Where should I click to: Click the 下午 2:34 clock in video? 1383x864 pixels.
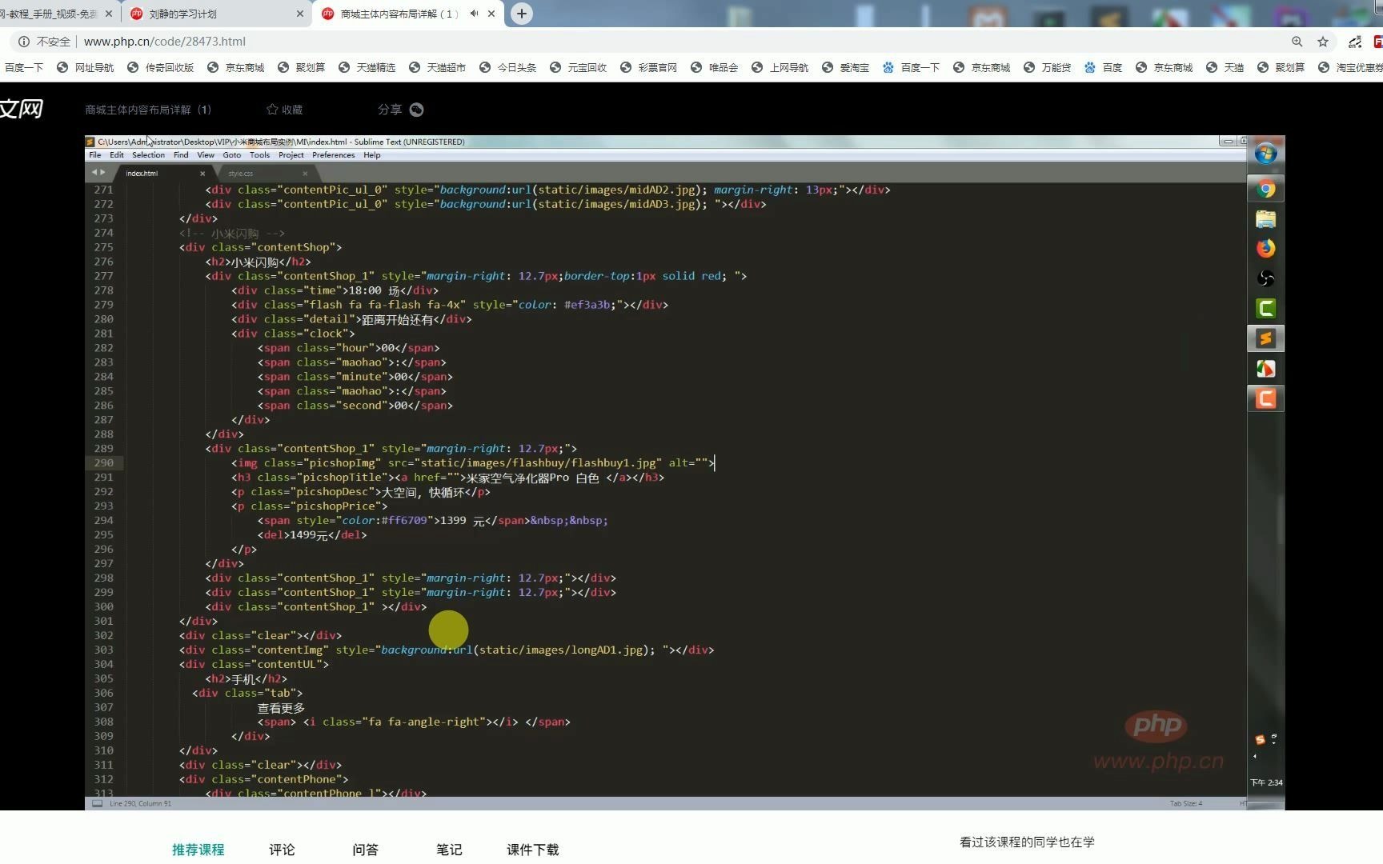pos(1266,782)
